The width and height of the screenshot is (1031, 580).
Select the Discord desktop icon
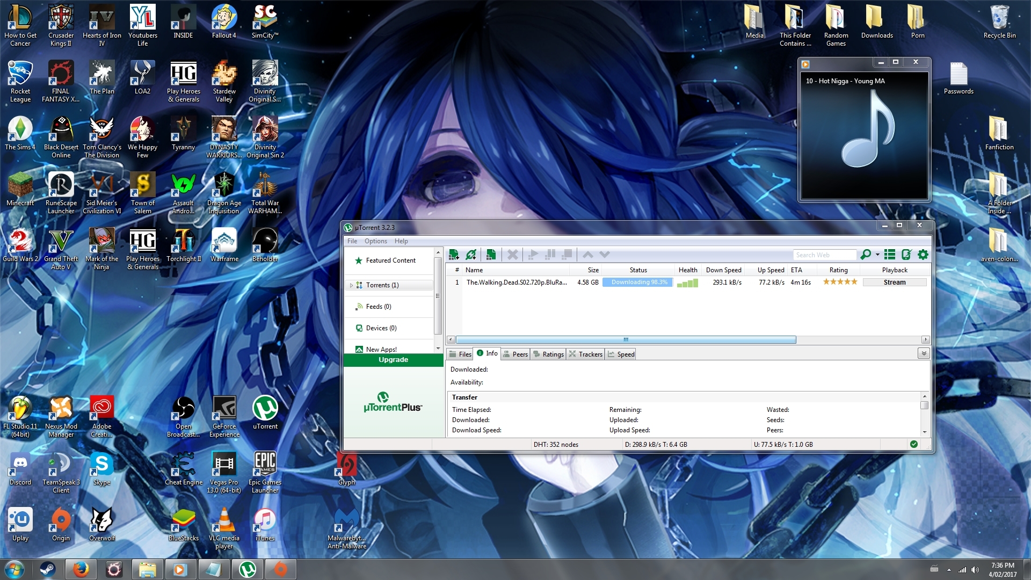coord(20,468)
